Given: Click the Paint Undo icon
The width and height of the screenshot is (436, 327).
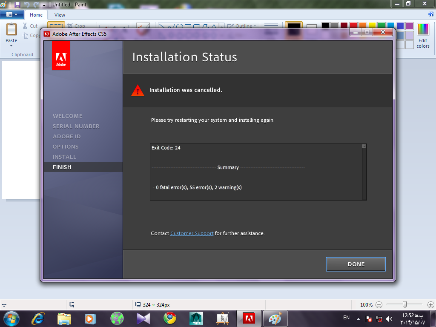Looking at the screenshot, I should [x=27, y=4].
